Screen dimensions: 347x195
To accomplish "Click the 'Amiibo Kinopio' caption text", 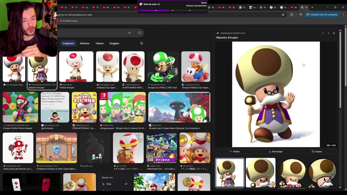I will [x=67, y=88].
